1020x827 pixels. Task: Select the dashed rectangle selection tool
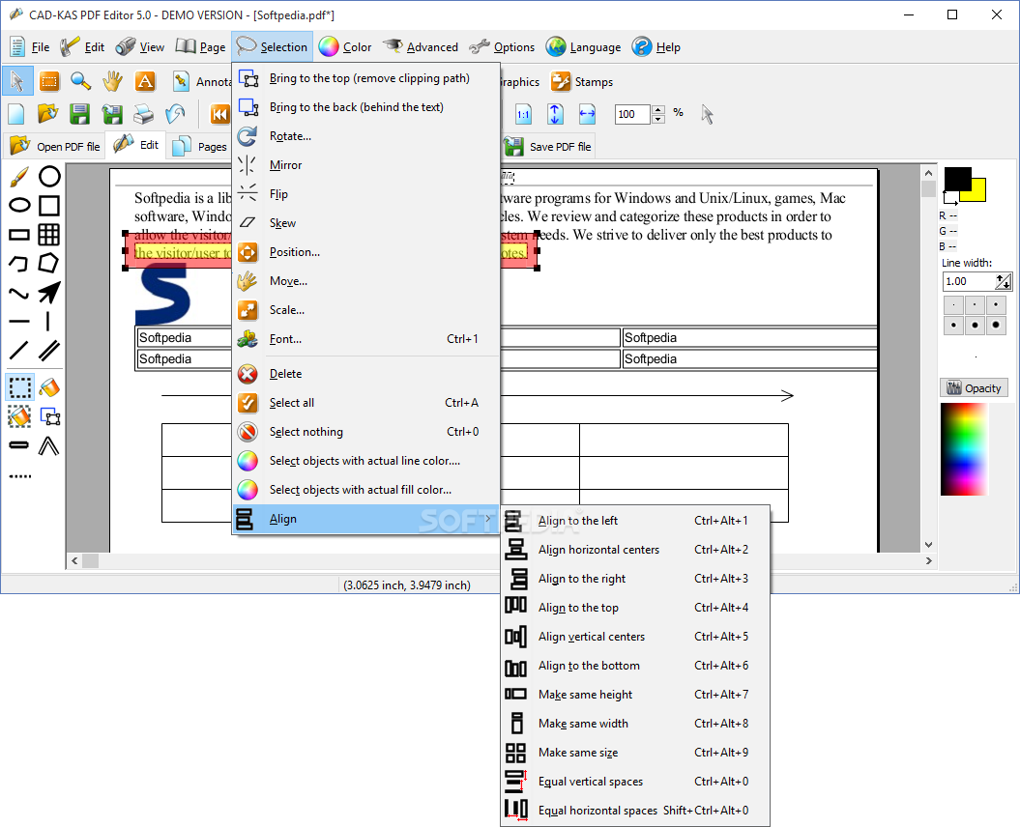[x=20, y=386]
